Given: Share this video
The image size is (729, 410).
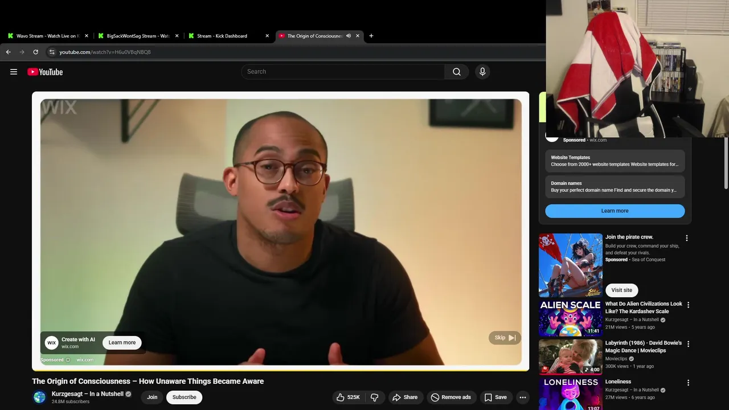Looking at the screenshot, I should tap(405, 397).
